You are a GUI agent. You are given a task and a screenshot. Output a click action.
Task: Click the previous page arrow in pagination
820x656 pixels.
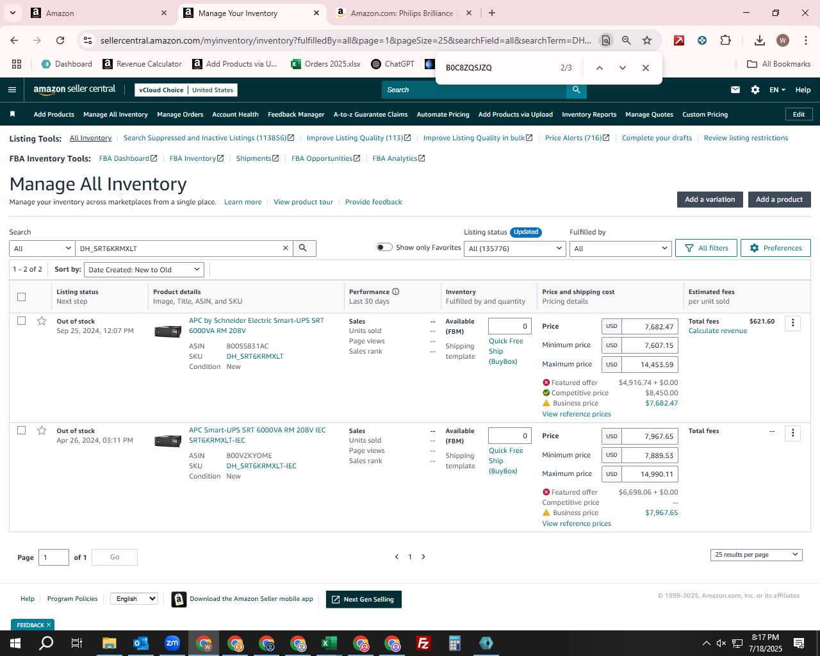[397, 557]
